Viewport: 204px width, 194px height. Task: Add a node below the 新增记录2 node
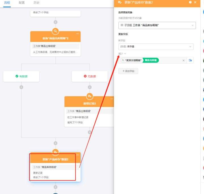tap(90, 132)
